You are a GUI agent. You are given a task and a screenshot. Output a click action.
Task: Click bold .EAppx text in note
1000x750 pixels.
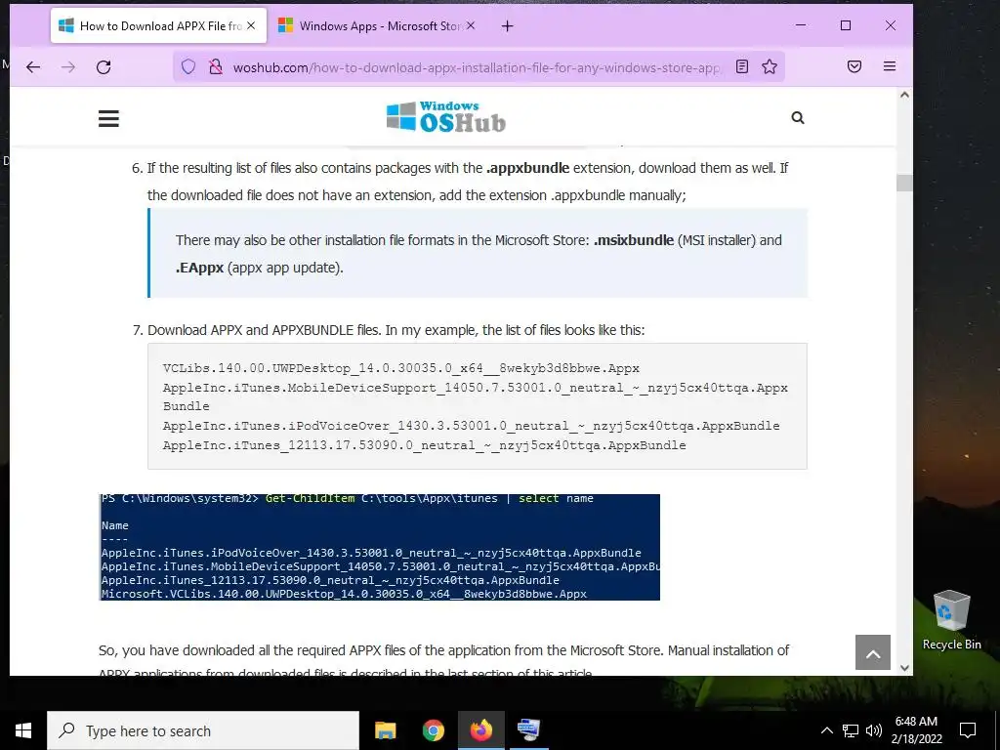click(x=199, y=268)
